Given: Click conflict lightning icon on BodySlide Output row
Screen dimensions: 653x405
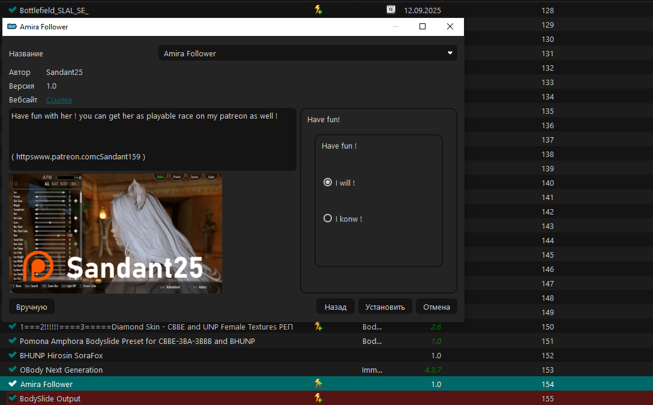Looking at the screenshot, I should click(x=318, y=398).
